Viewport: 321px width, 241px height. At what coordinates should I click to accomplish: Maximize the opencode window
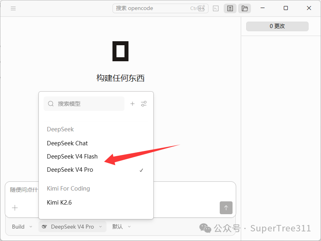pos(286,8)
